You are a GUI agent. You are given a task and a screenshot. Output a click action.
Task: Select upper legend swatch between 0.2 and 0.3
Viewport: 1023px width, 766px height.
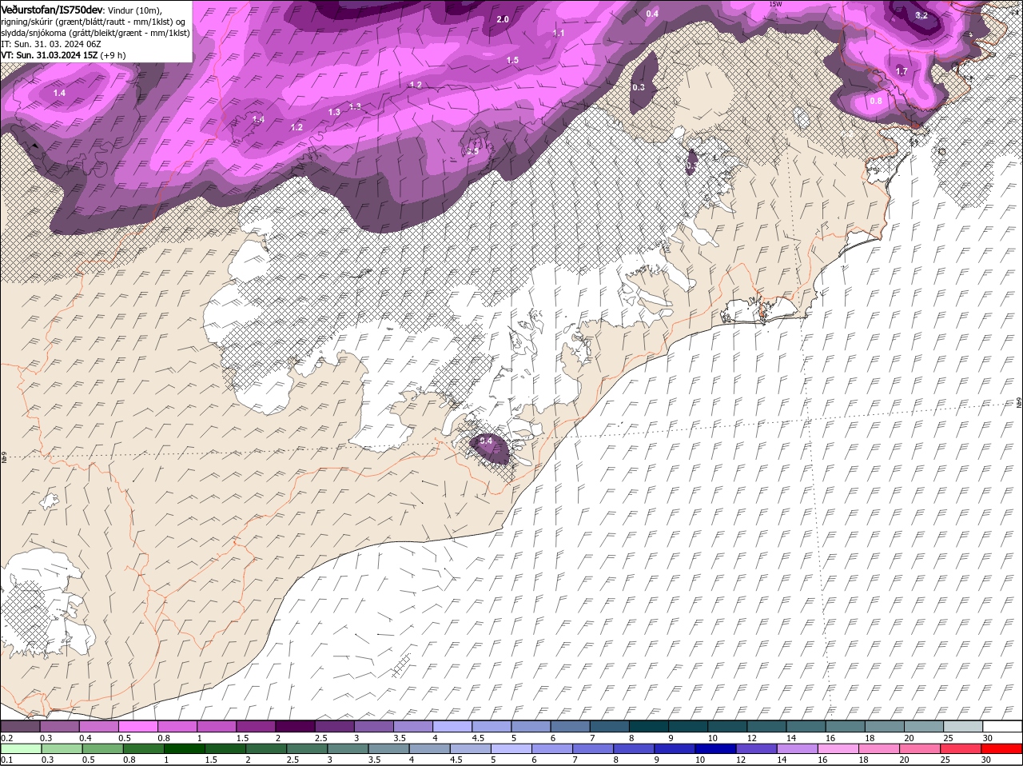coord(20,726)
